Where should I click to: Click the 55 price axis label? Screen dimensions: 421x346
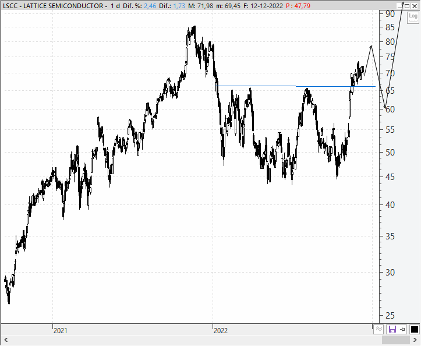coord(390,130)
